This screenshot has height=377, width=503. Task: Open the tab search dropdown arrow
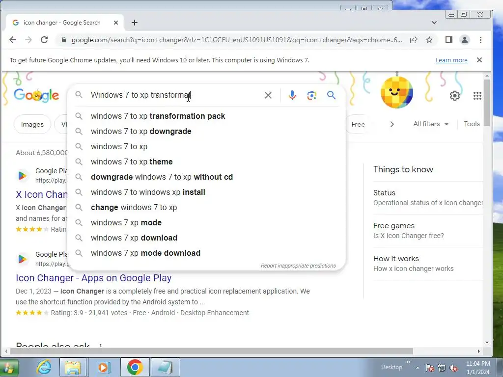(x=434, y=23)
